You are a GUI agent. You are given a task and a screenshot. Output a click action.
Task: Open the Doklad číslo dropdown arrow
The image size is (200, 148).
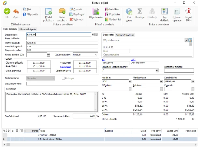[97, 35]
